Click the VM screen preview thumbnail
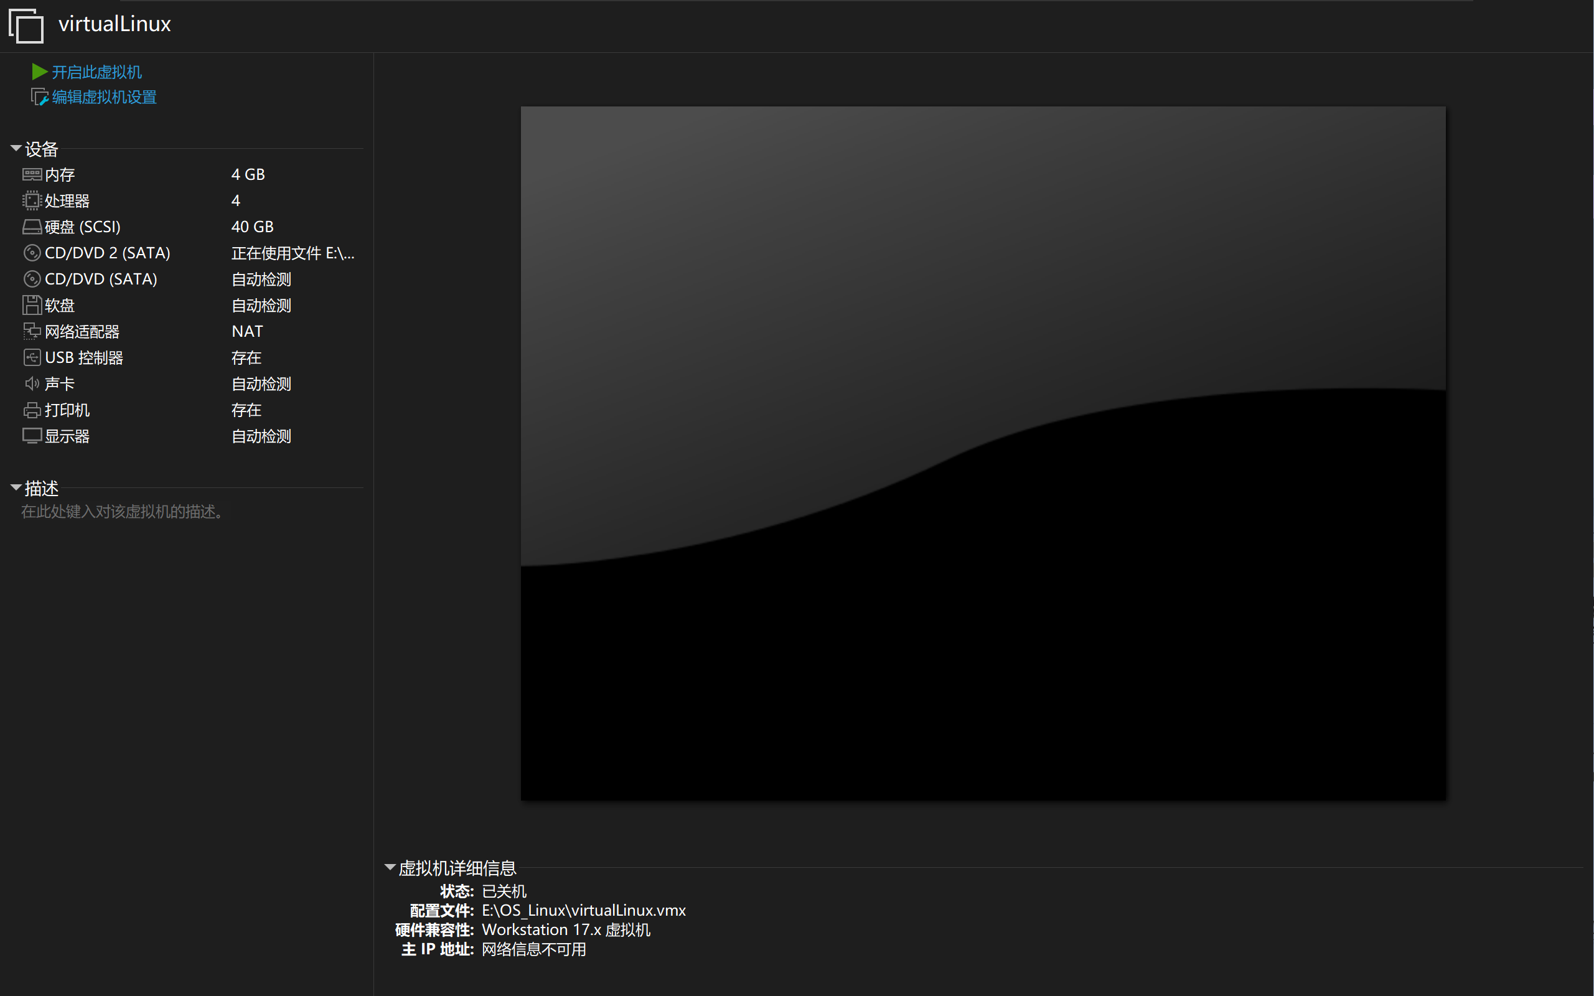1594x996 pixels. [x=983, y=453]
